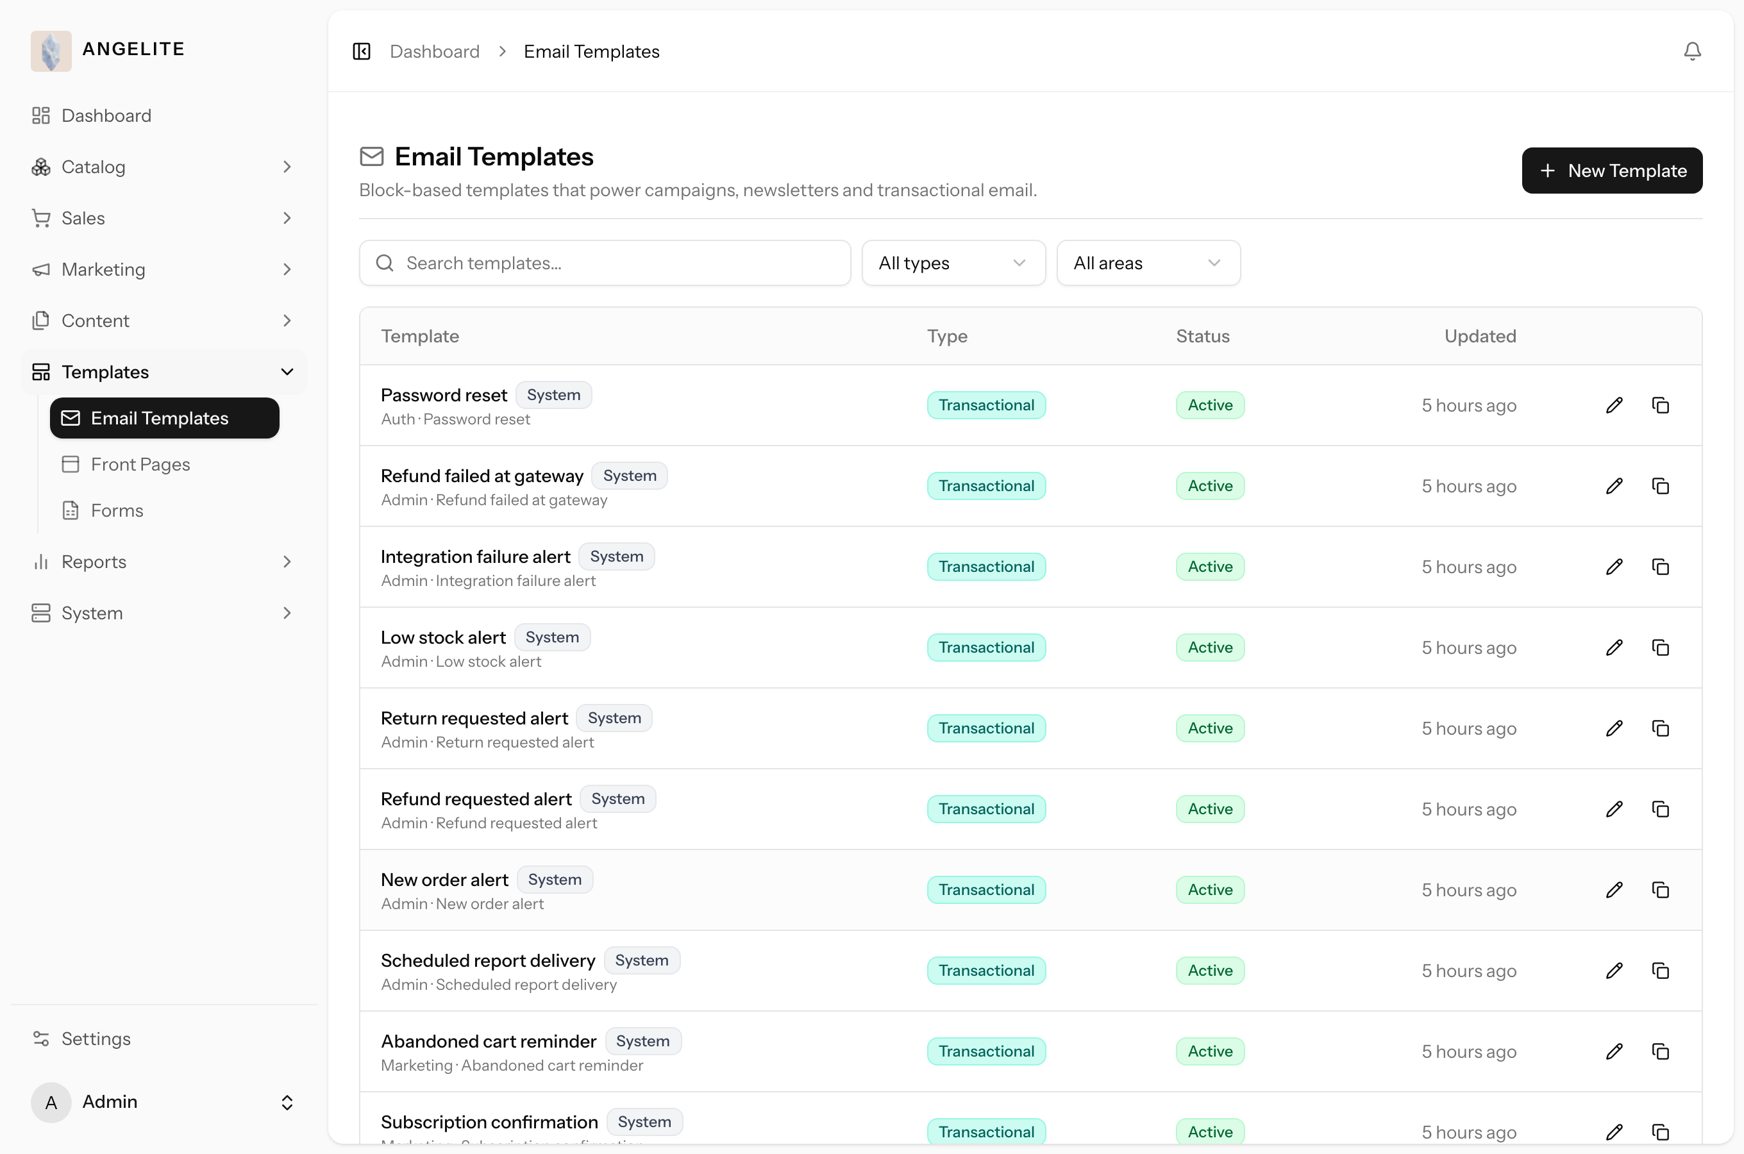Expand the Marketing menu
This screenshot has height=1154, width=1744.
163,269
